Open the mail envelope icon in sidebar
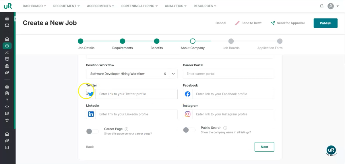Viewport: 345px width, 164px height. 7,25
